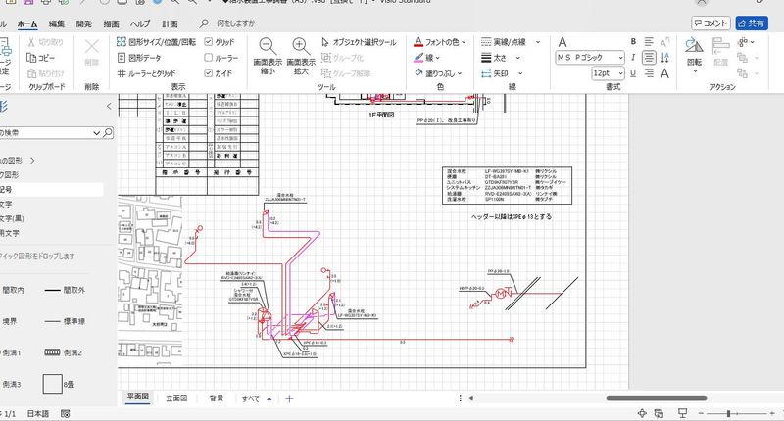Image resolution: width=784 pixels, height=421 pixels.
Task: Click the Italic (I) formatting icon
Action: (633, 58)
